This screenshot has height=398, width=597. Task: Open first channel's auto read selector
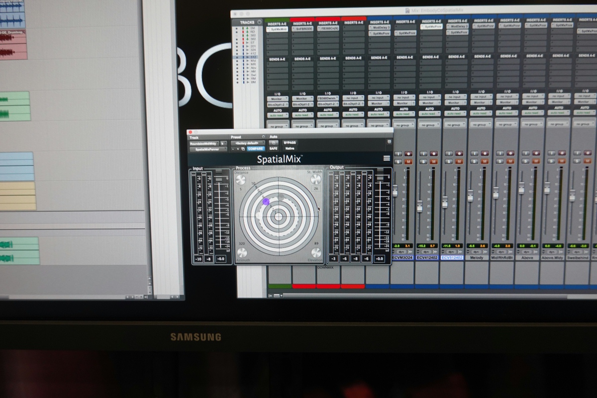point(277,115)
